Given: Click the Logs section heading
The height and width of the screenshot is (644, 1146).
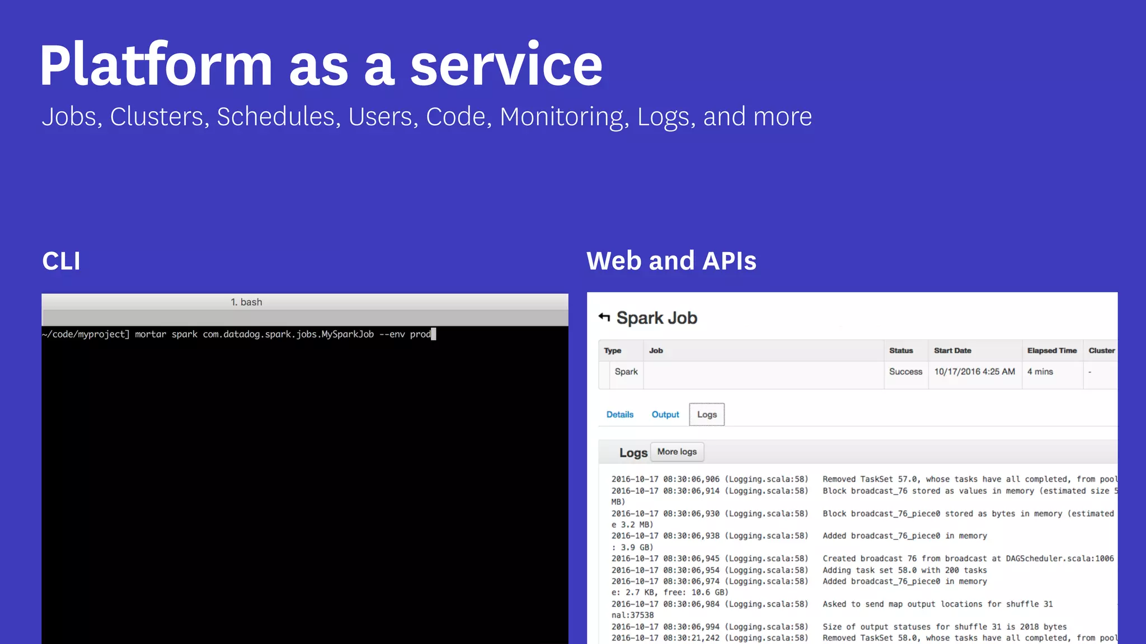Looking at the screenshot, I should (x=633, y=453).
